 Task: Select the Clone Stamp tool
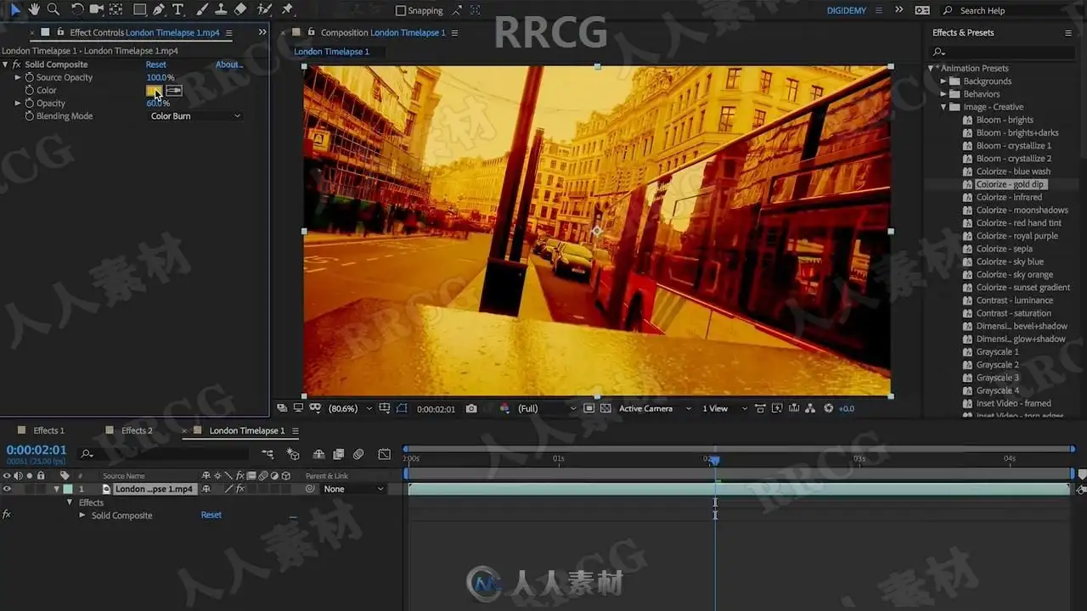pyautogui.click(x=221, y=9)
